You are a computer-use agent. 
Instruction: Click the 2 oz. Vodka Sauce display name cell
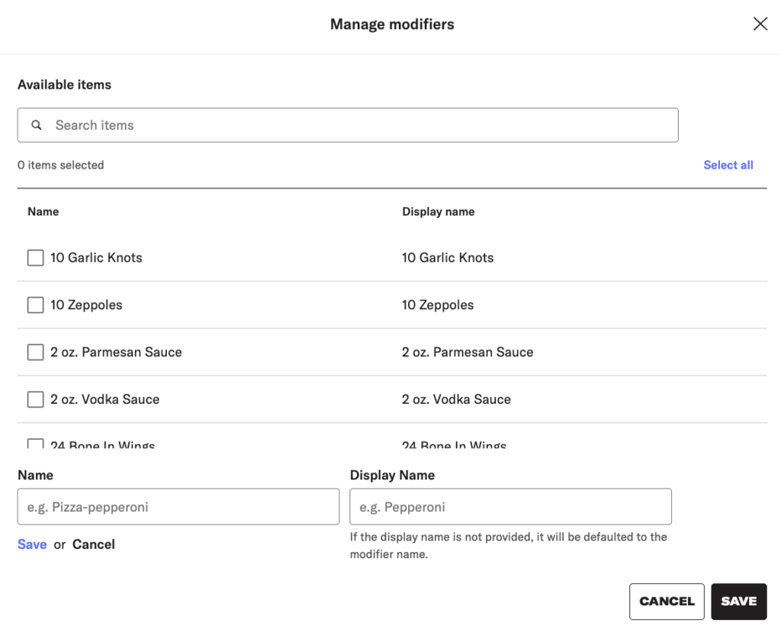tap(456, 399)
